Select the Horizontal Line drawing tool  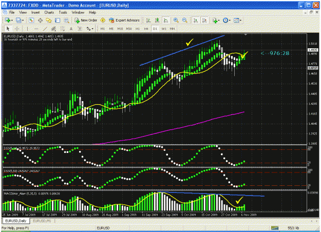pyautogui.click(x=36, y=29)
